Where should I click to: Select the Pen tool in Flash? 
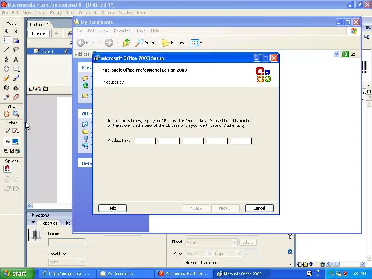pyautogui.click(x=7, y=59)
